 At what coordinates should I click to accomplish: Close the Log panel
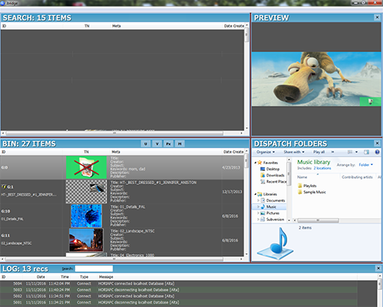pyautogui.click(x=378, y=268)
